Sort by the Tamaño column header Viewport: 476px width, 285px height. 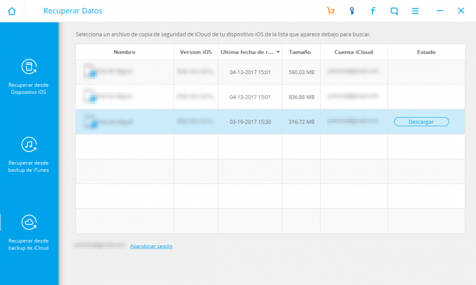coord(301,52)
